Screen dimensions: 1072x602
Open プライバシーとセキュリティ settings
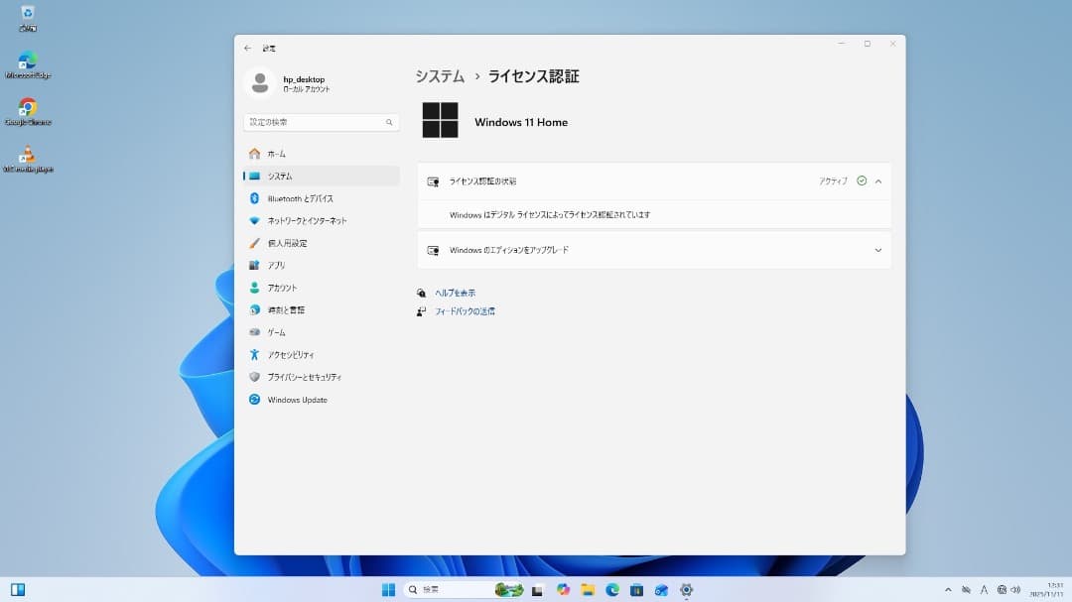322,377
